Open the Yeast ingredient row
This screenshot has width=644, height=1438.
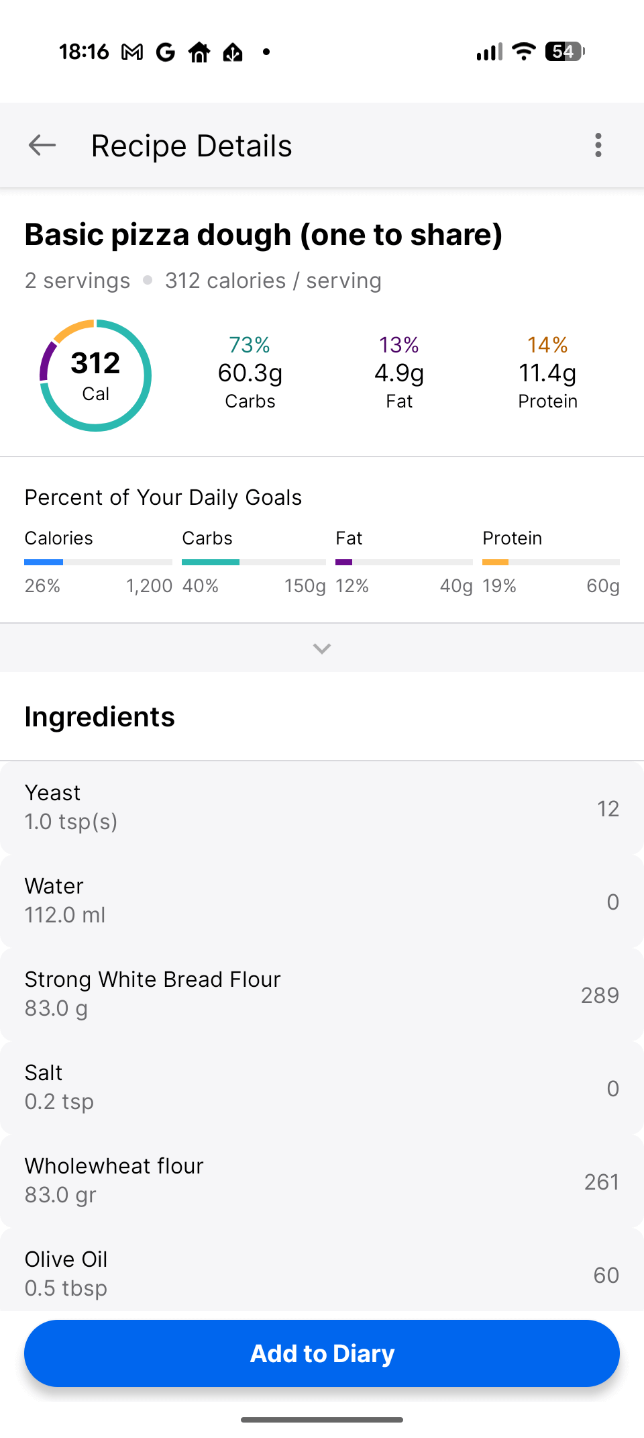(x=322, y=808)
